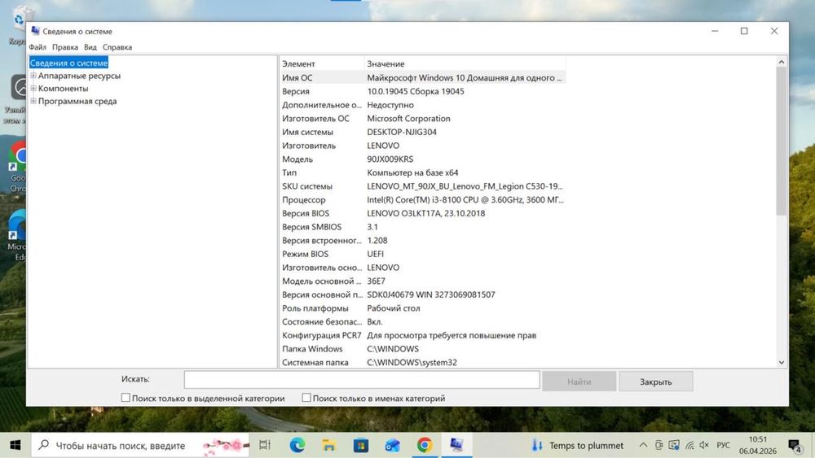Click the scrollbar up arrow
Image resolution: width=815 pixels, height=458 pixels.
782,62
